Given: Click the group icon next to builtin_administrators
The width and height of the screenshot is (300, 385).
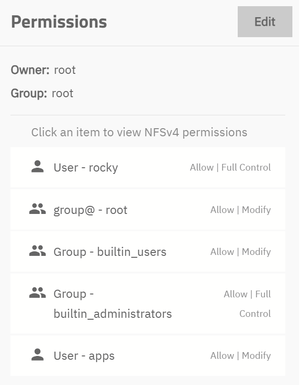Looking at the screenshot, I should point(37,293).
